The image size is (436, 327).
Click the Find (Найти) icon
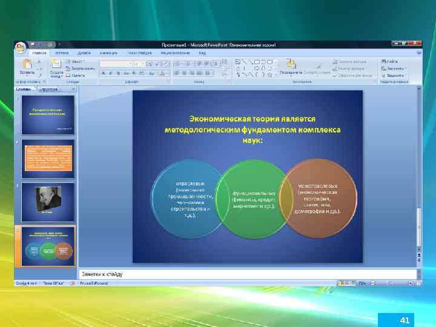coord(384,61)
